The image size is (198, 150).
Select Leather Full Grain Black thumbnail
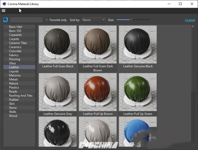(58, 44)
